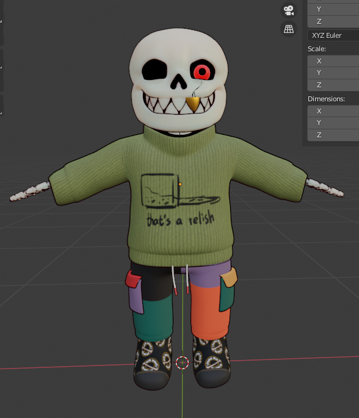Toggle the camera view icon
Image resolution: width=359 pixels, height=418 pixels.
[x=289, y=10]
